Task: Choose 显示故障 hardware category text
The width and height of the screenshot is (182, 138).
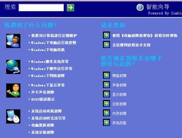Action: pos(119,94)
